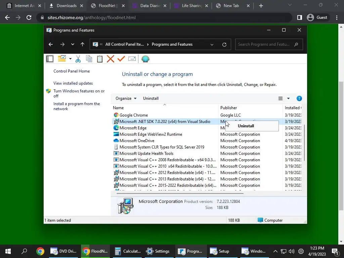Go forward in Programs and Features window
This screenshot has width=344, height=258.
[62, 45]
